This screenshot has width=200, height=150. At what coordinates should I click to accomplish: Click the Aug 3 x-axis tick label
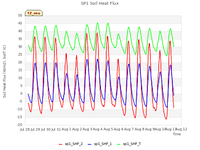87,129
